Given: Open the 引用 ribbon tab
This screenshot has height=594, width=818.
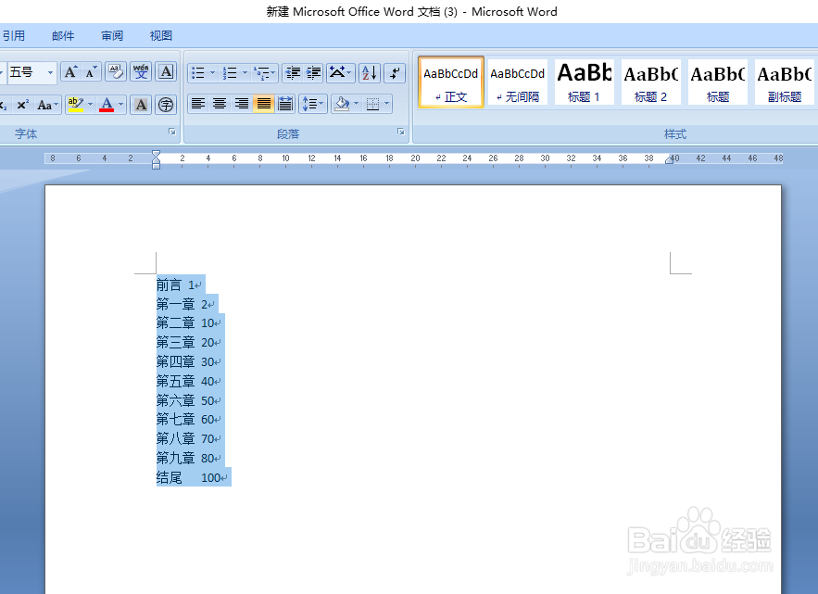Looking at the screenshot, I should pos(14,35).
